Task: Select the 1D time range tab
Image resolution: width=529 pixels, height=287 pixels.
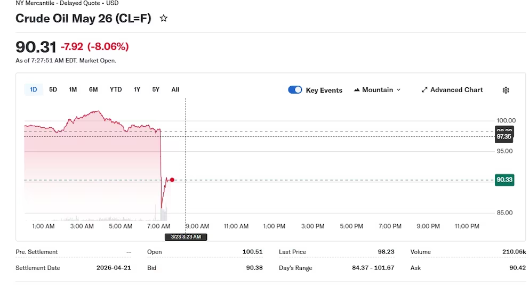Action: [x=34, y=89]
